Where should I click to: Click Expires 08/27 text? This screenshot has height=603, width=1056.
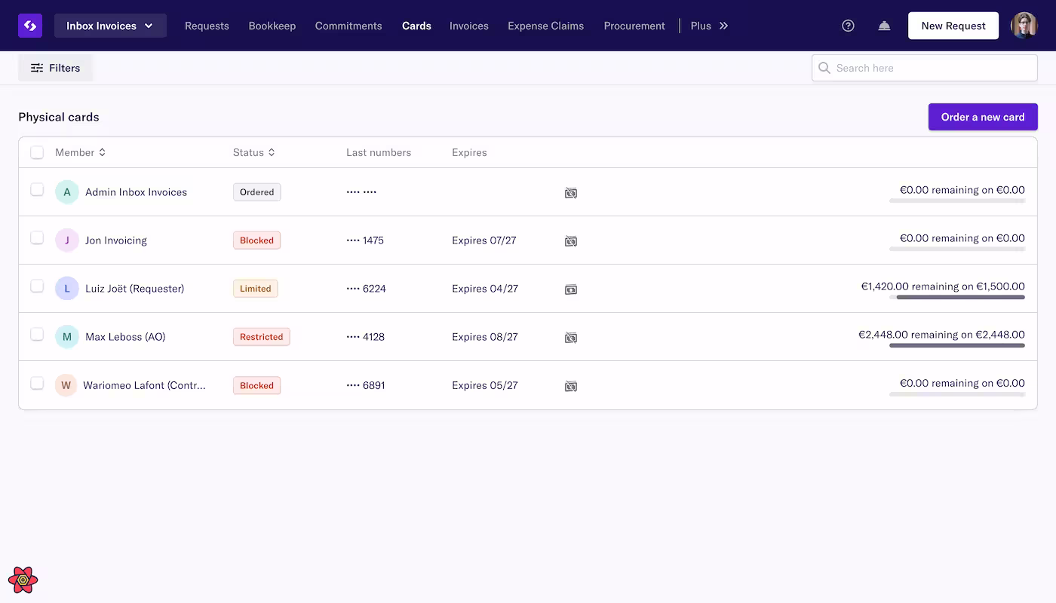485,337
